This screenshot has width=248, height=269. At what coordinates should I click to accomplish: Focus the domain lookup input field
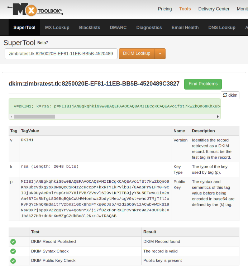tap(61, 54)
